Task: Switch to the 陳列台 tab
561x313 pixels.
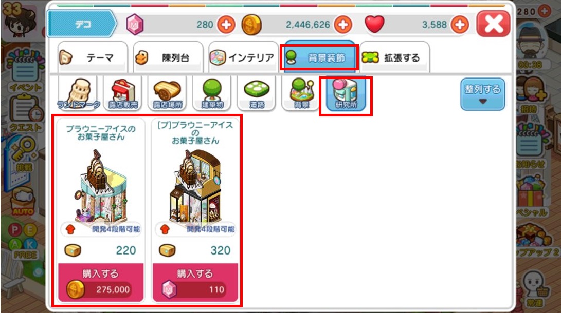Action: [168, 57]
